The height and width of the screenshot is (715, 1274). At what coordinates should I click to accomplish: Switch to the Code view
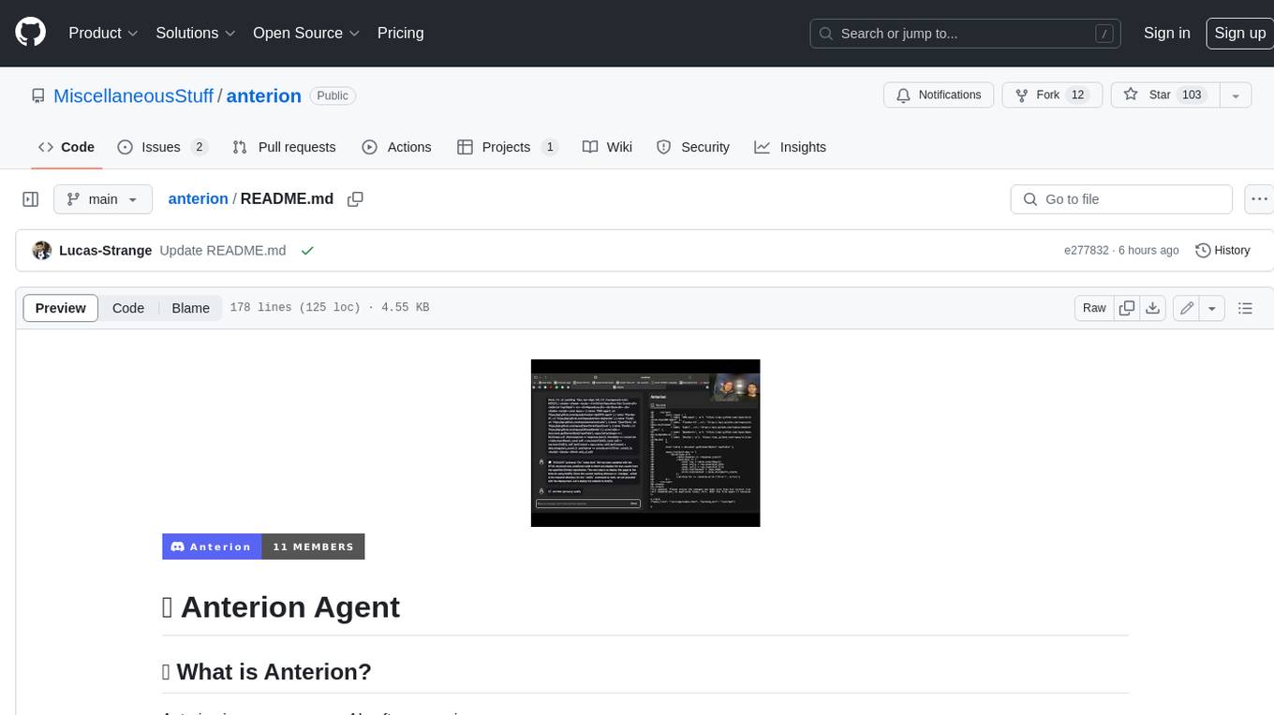128,308
